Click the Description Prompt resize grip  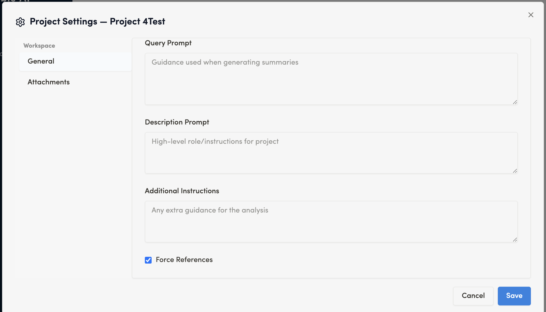click(x=515, y=171)
